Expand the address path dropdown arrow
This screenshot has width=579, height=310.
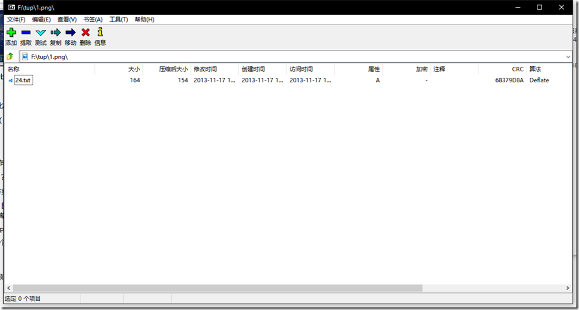[x=568, y=57]
